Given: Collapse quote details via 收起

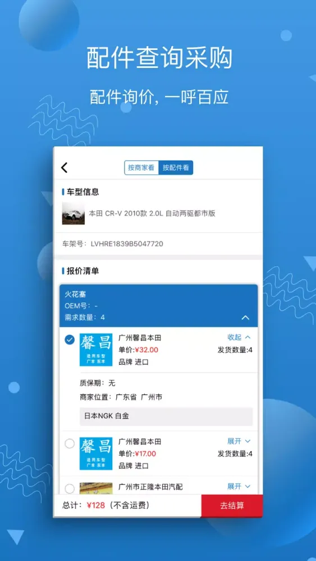Looking at the screenshot, I should click(240, 337).
